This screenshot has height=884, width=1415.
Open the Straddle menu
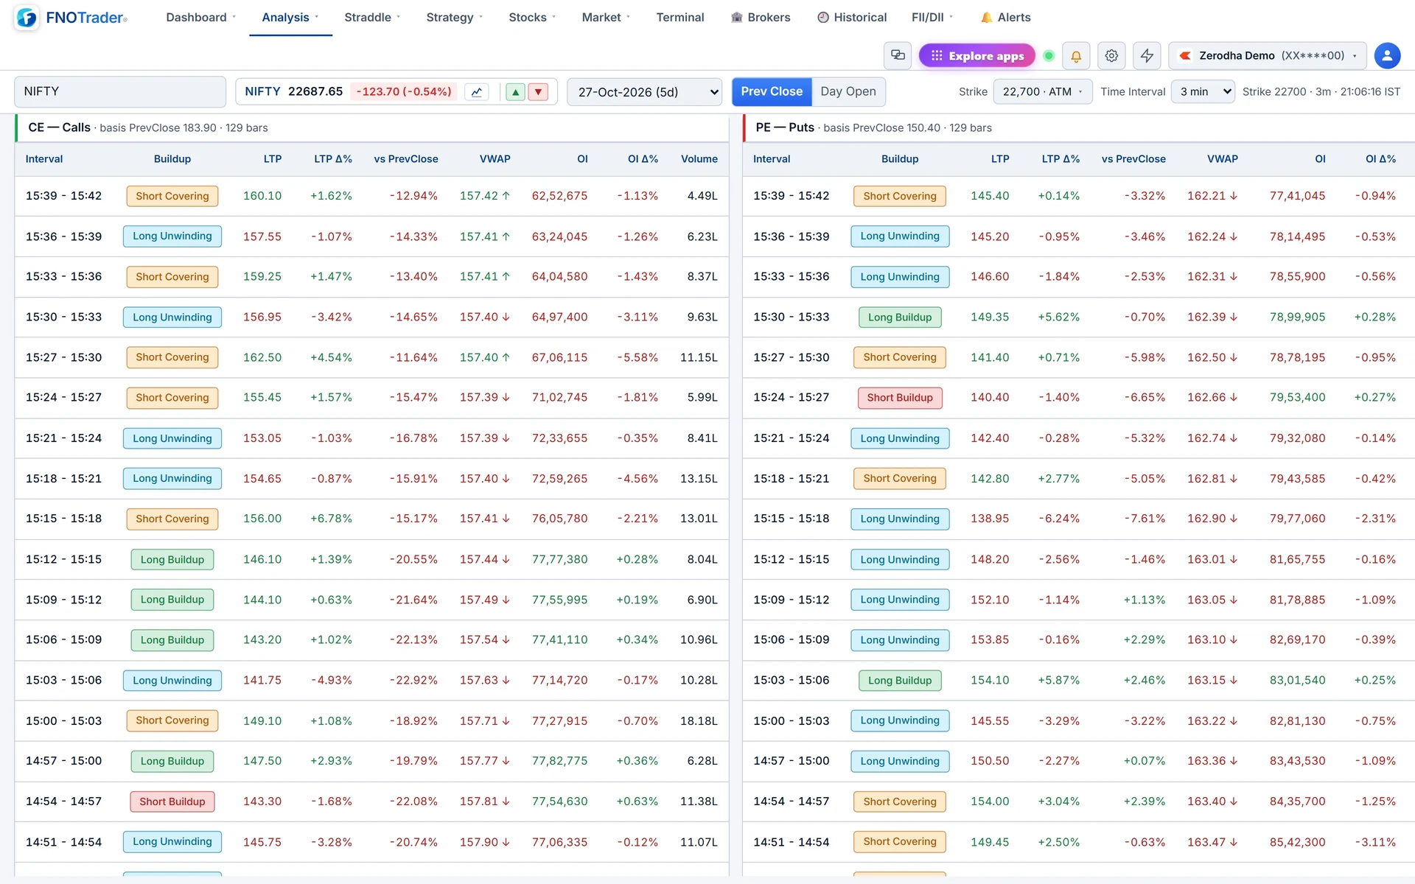[372, 17]
